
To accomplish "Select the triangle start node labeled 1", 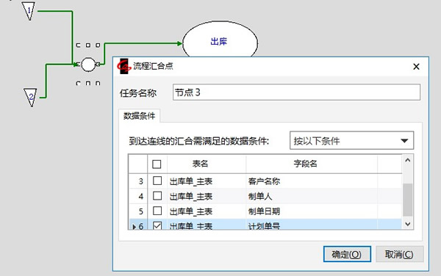I will click(x=29, y=11).
